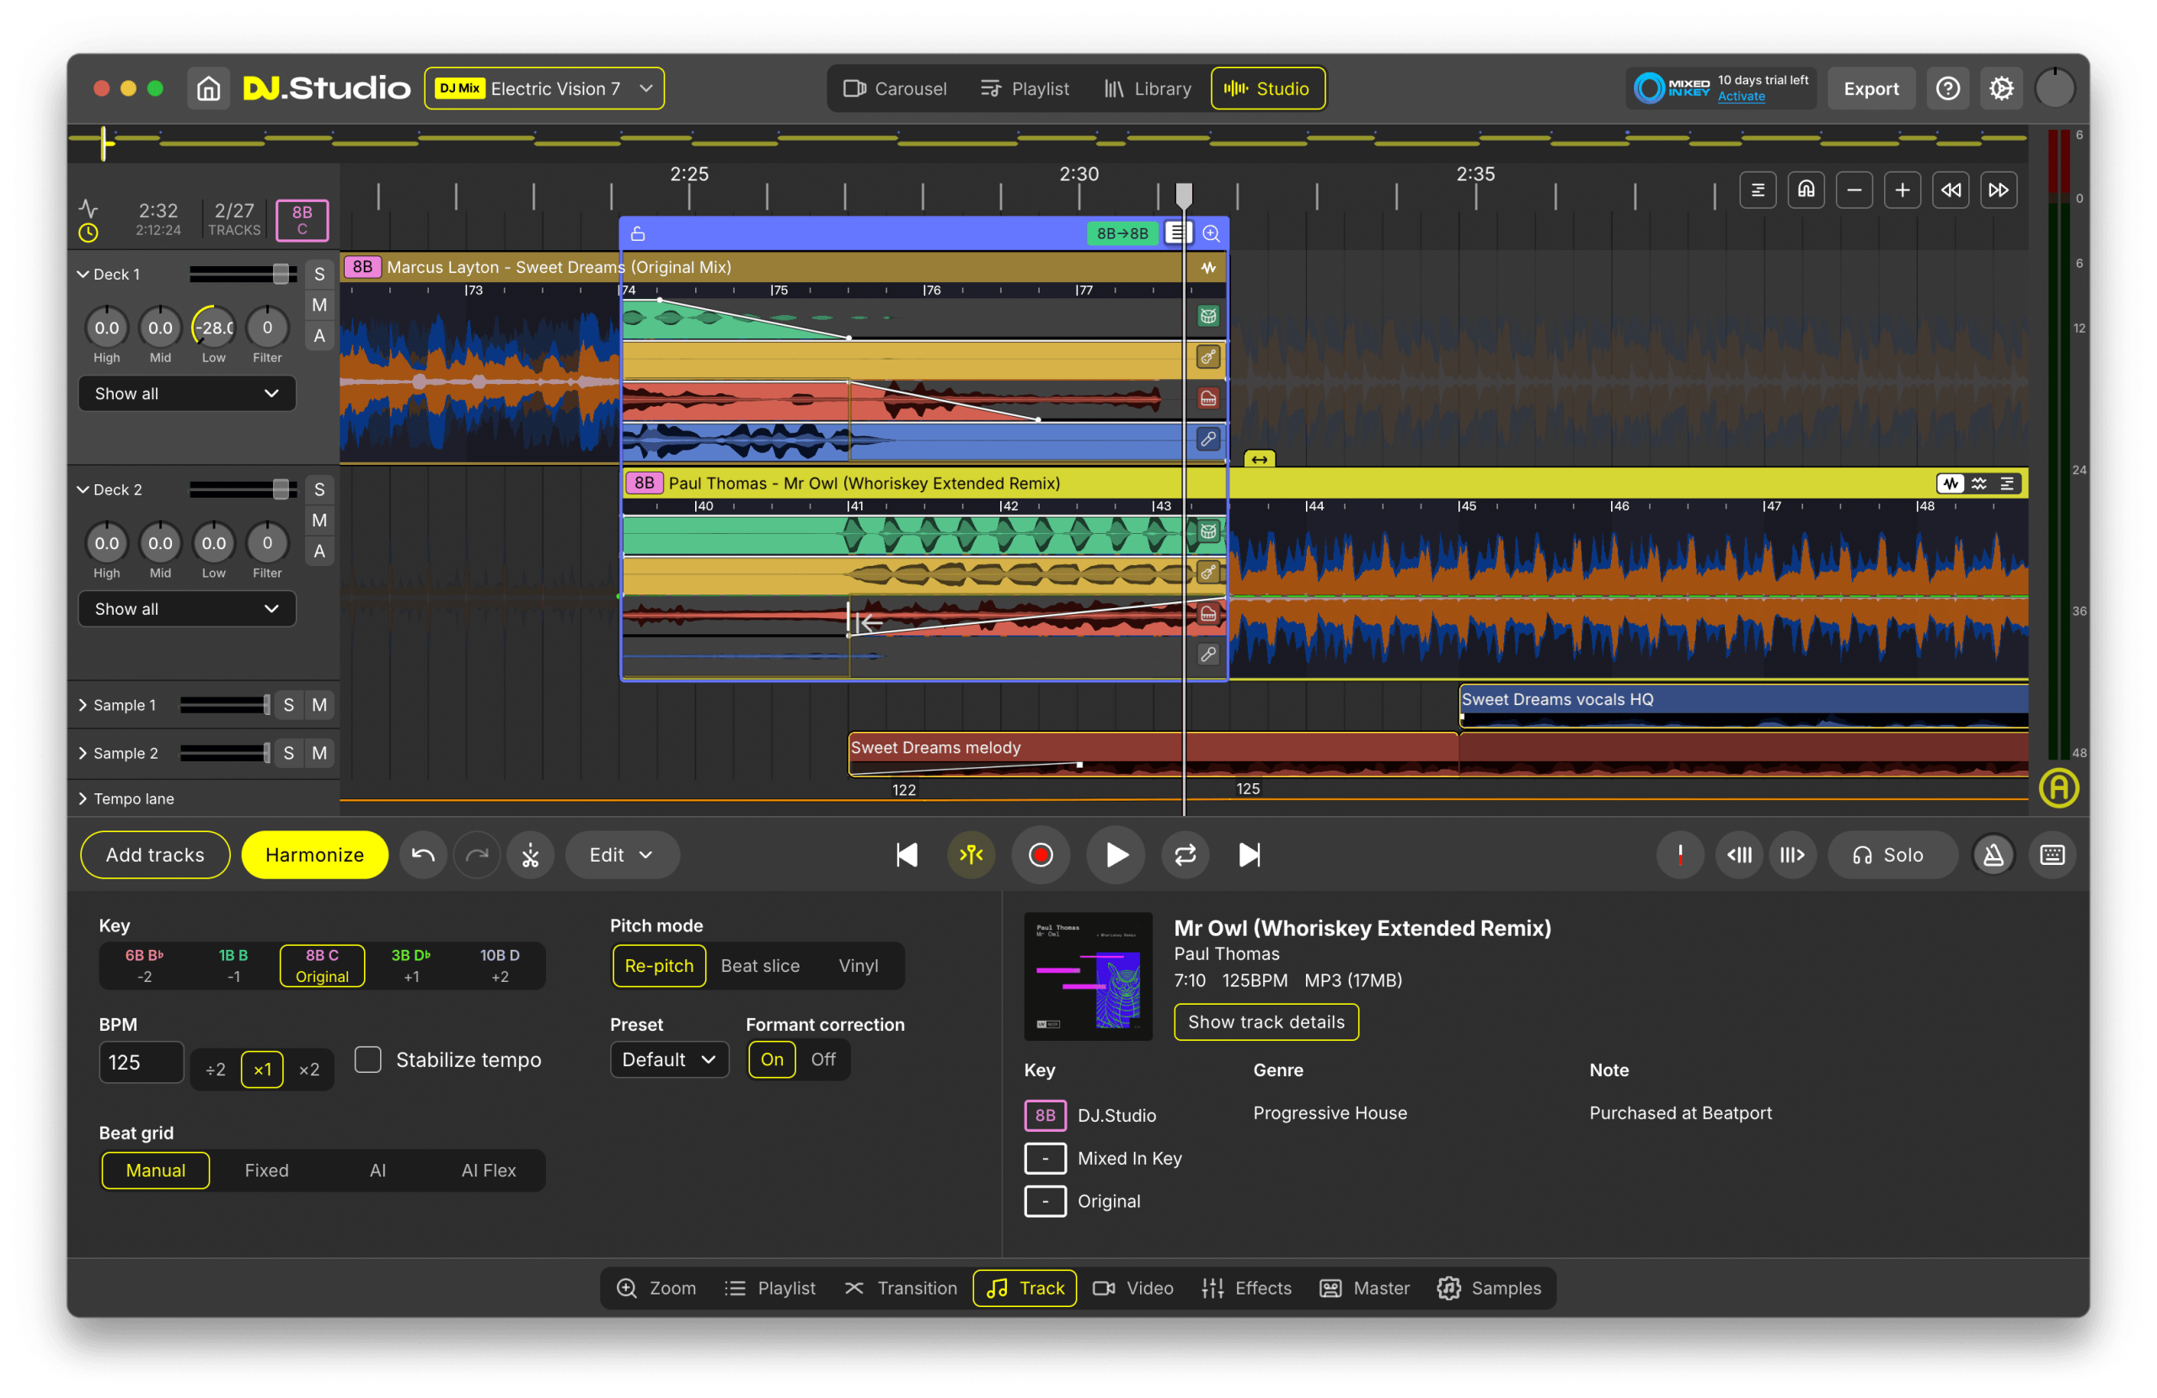Click the Harmonize button

(x=314, y=855)
